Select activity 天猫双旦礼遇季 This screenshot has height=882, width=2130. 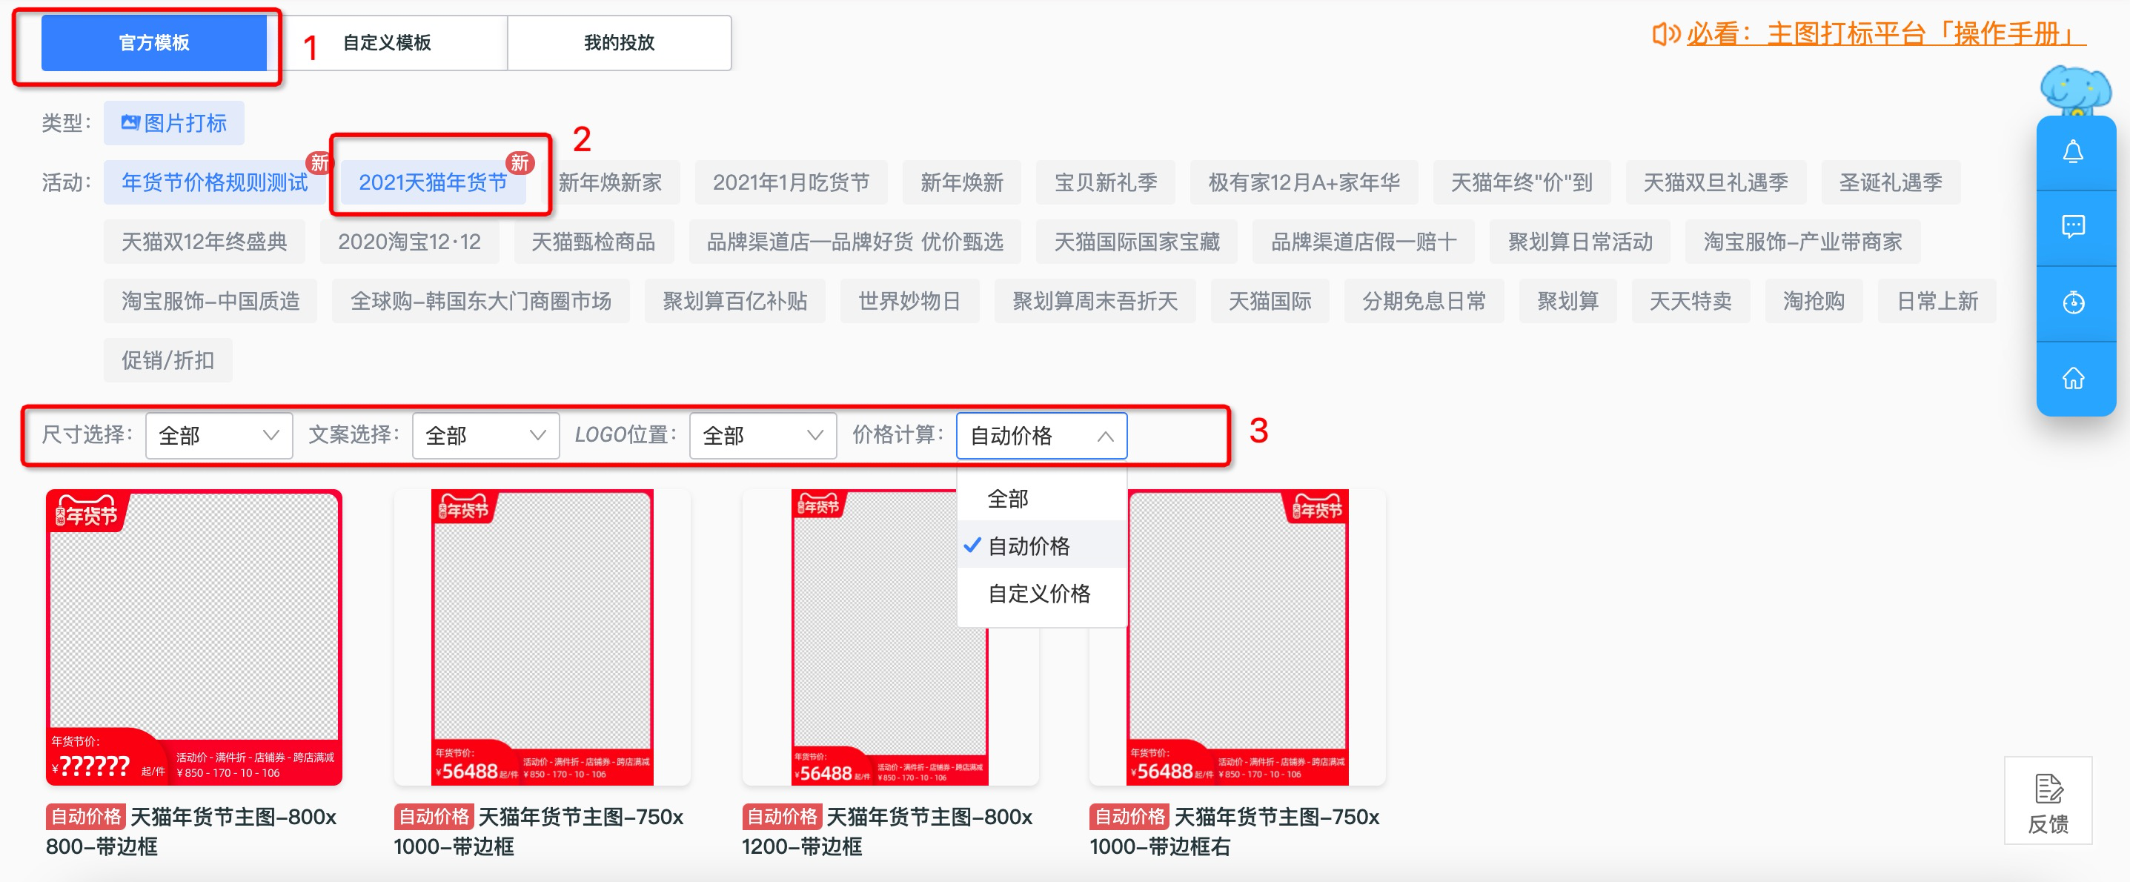coord(1715,182)
